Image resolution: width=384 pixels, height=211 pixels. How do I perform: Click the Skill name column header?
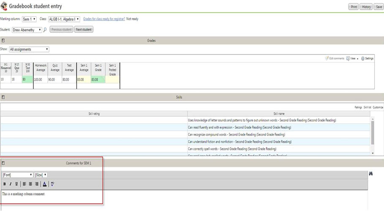point(279,114)
